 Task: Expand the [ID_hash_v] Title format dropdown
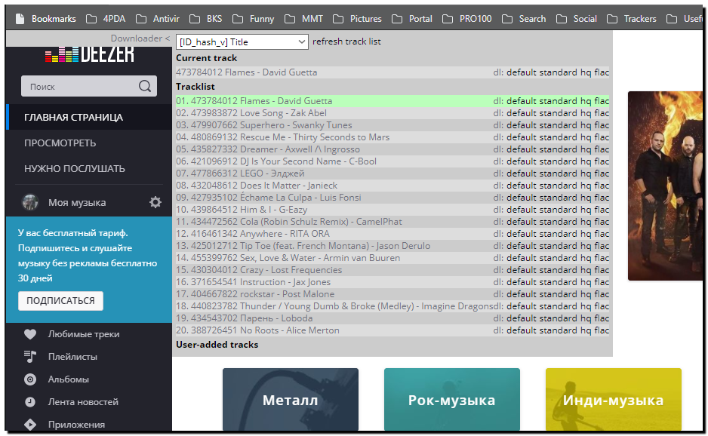tap(242, 42)
